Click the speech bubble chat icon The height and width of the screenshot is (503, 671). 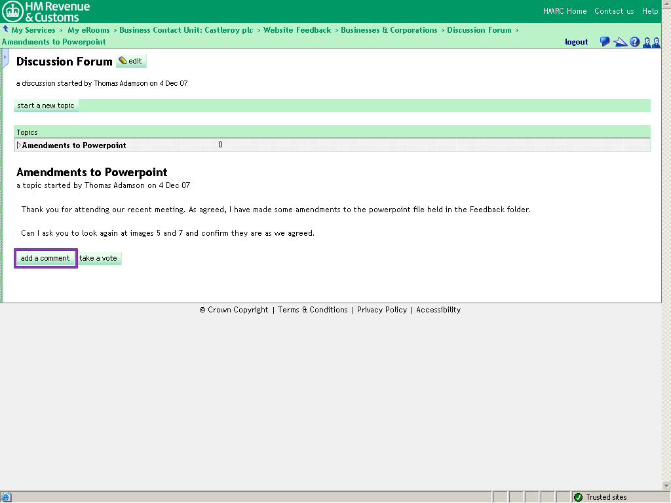pos(605,42)
